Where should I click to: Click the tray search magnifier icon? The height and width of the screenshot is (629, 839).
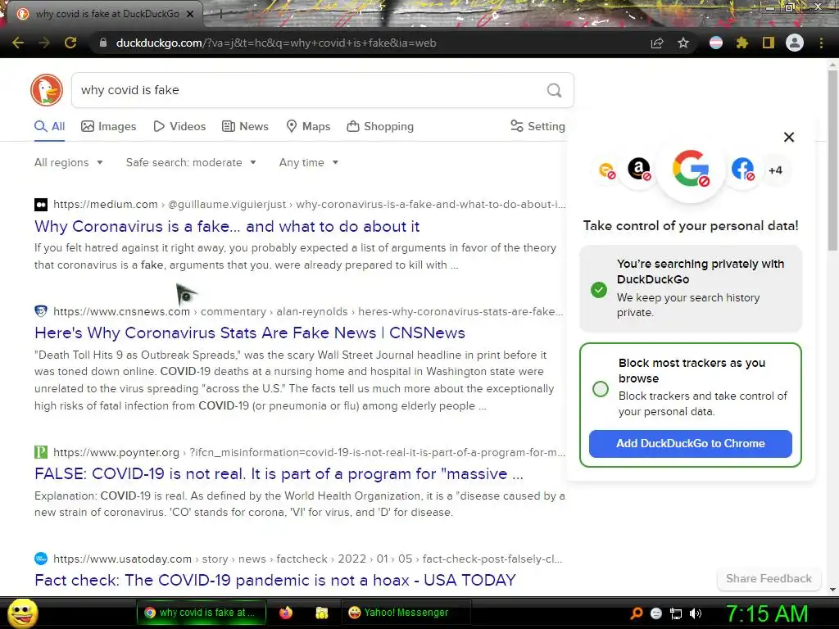[636, 613]
